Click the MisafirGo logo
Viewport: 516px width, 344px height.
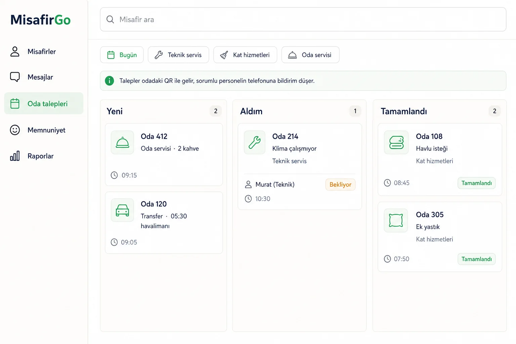point(40,20)
